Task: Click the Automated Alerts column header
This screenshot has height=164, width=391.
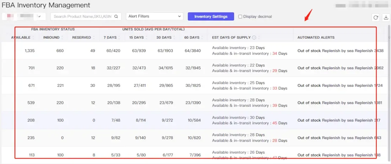Action: coord(316,37)
